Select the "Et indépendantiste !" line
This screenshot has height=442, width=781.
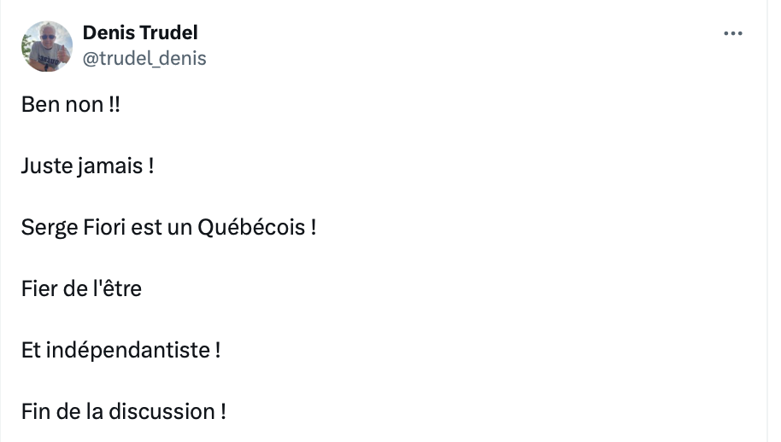(x=121, y=351)
